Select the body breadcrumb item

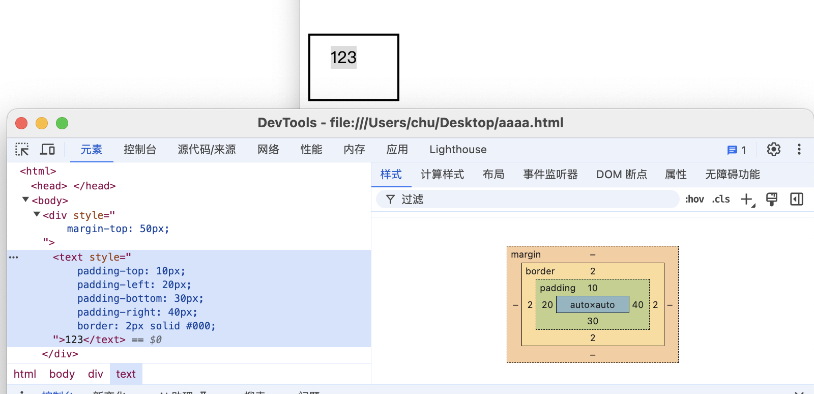(62, 374)
